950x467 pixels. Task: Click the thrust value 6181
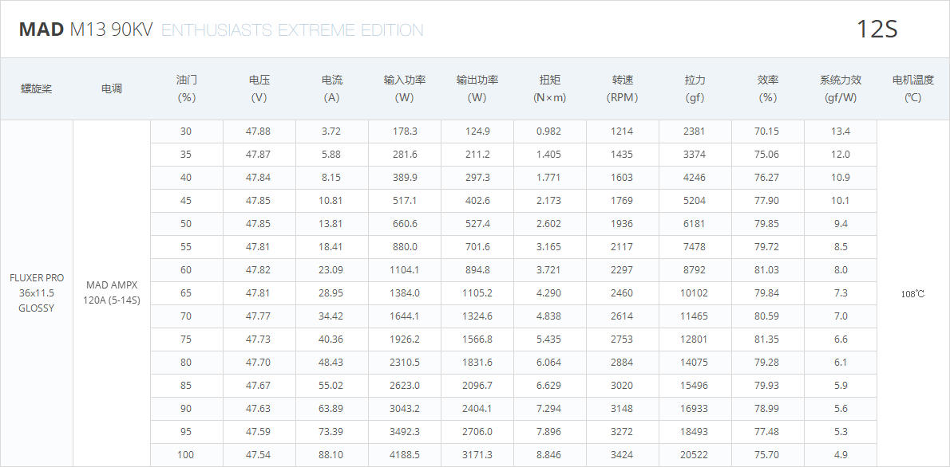click(695, 223)
